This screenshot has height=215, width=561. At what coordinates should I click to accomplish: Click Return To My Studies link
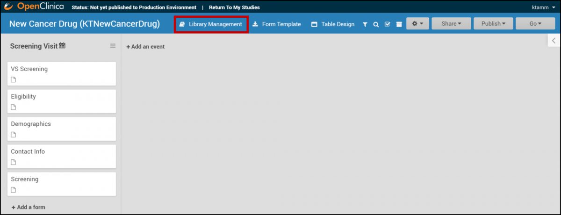[x=234, y=7]
